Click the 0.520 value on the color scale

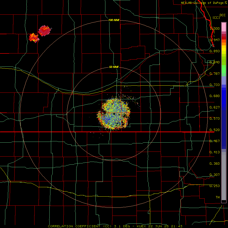pyautogui.click(x=215, y=130)
